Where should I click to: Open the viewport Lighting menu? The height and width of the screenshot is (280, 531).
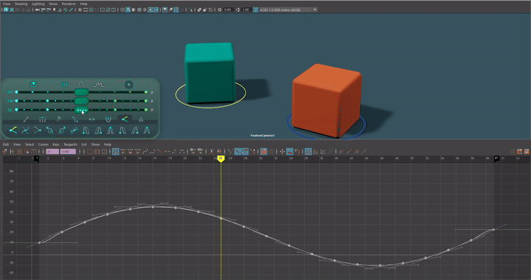[38, 4]
